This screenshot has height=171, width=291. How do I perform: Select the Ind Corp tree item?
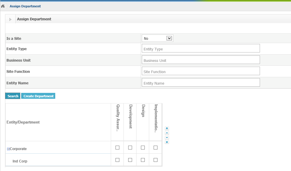tap(20, 161)
